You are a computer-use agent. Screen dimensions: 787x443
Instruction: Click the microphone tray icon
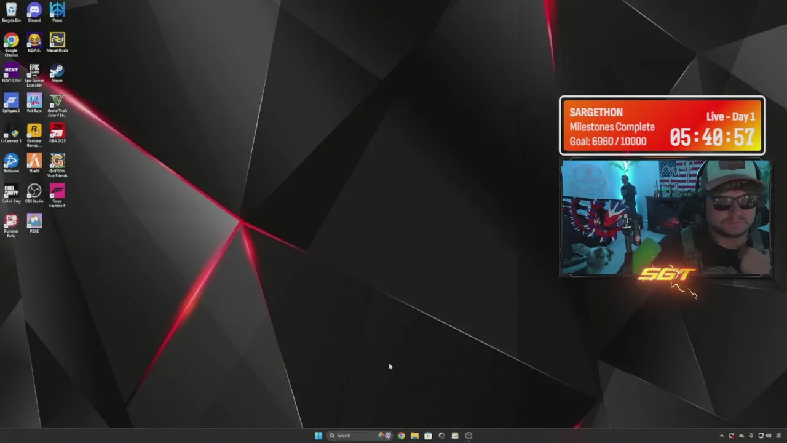[x=751, y=436]
